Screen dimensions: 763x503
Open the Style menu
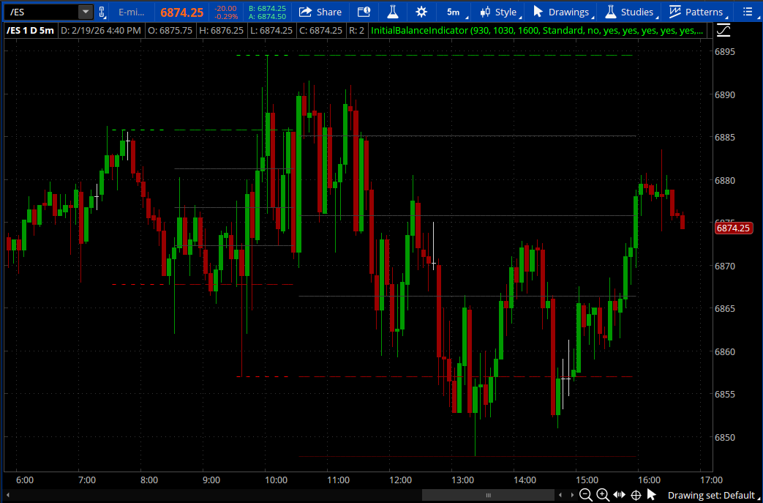497,12
